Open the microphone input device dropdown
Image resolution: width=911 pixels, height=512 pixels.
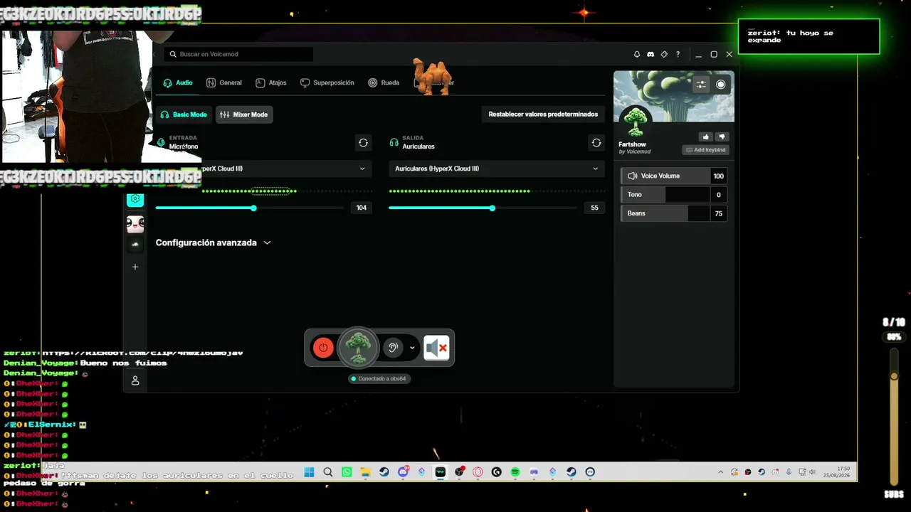point(263,169)
